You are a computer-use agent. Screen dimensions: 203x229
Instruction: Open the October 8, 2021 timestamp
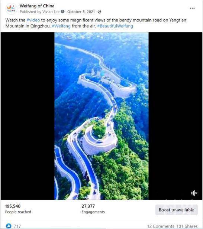[x=81, y=12]
